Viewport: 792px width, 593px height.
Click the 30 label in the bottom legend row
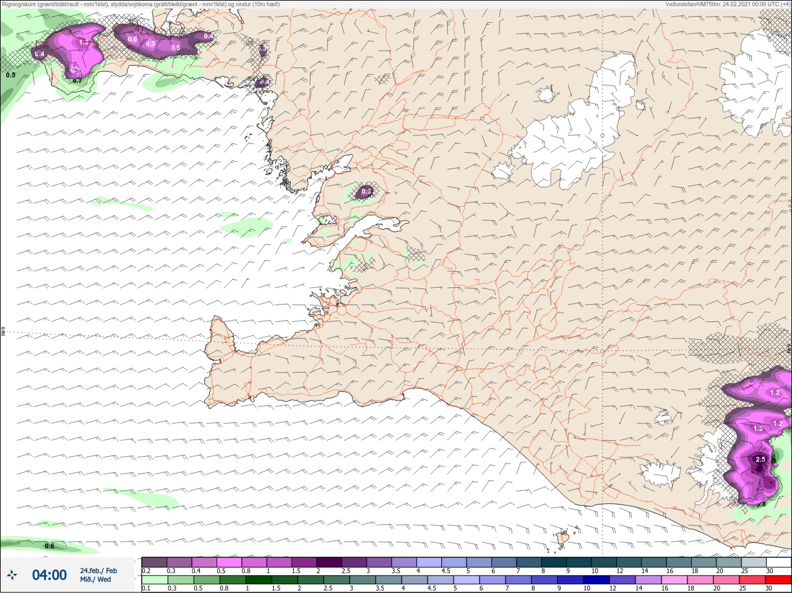point(770,589)
